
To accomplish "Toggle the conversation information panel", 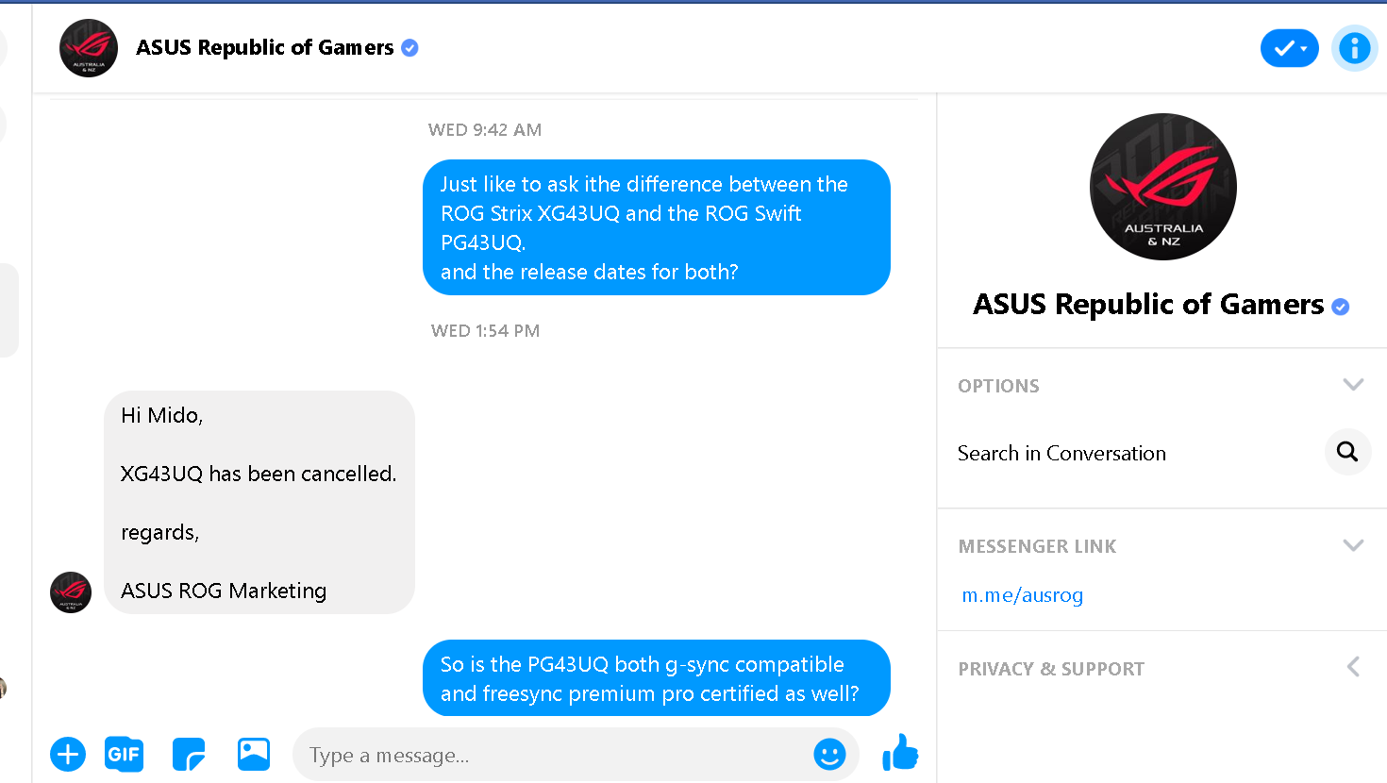I will tap(1355, 47).
